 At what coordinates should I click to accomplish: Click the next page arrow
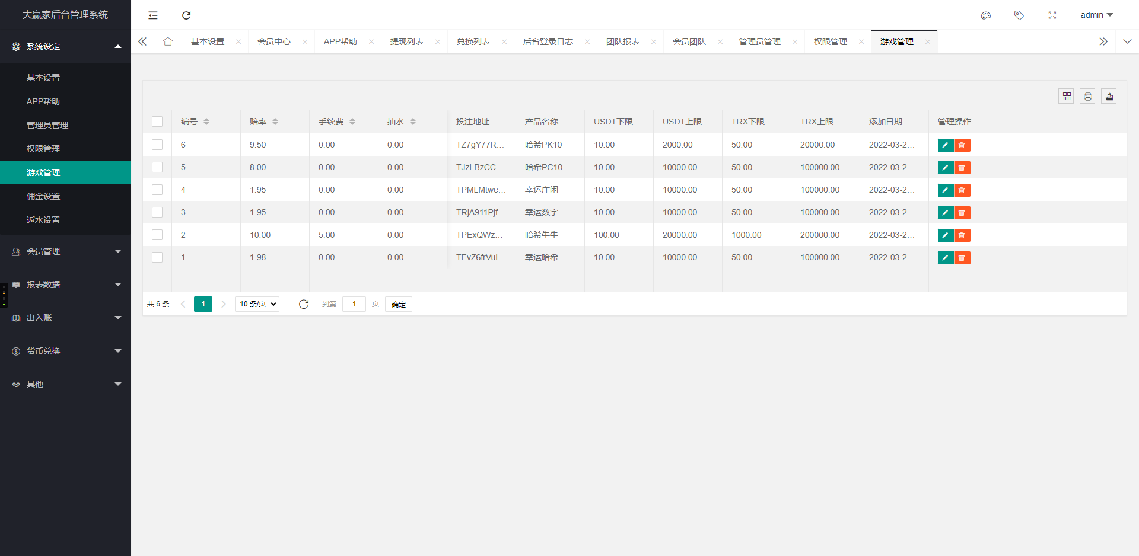224,304
